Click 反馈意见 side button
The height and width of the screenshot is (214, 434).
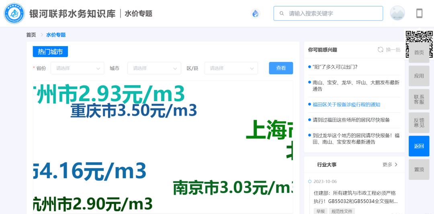(x=419, y=123)
